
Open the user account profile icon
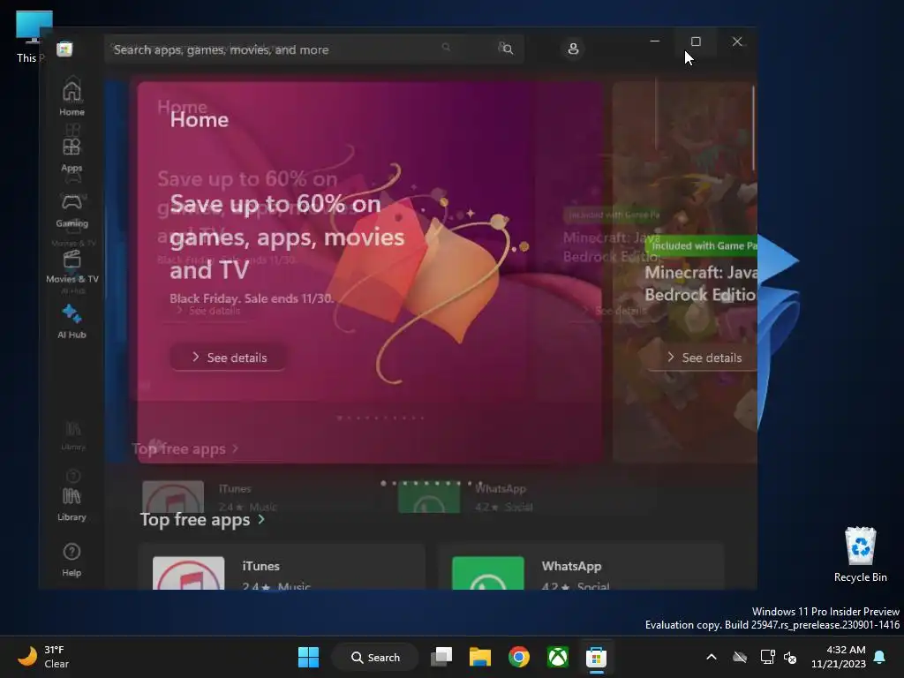pyautogui.click(x=573, y=49)
